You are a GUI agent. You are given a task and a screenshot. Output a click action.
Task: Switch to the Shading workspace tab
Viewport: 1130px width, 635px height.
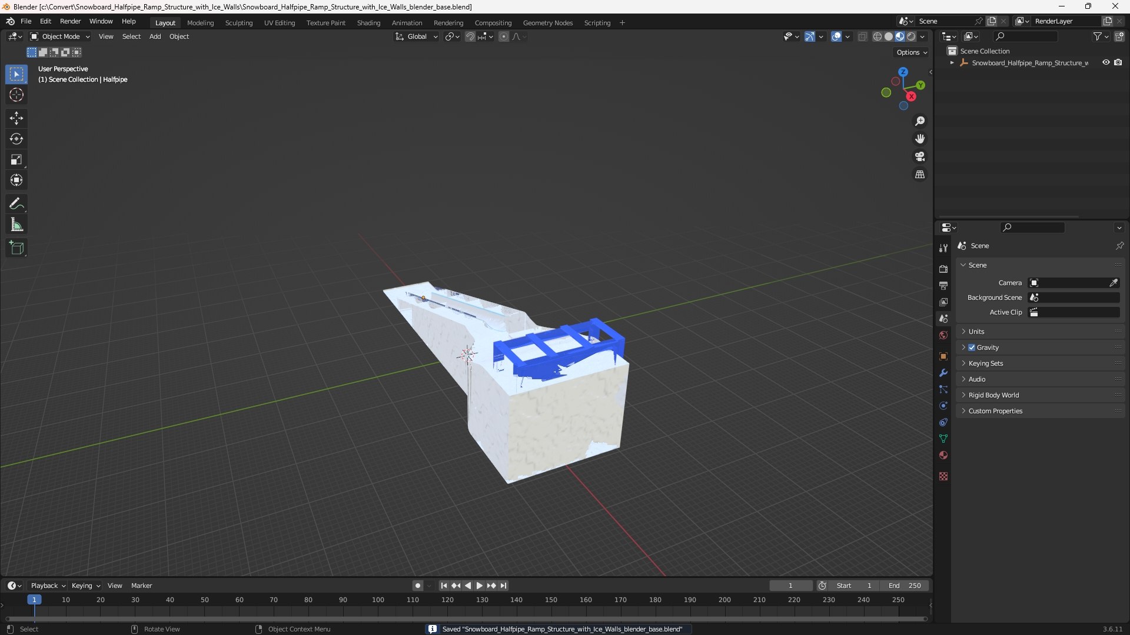368,23
